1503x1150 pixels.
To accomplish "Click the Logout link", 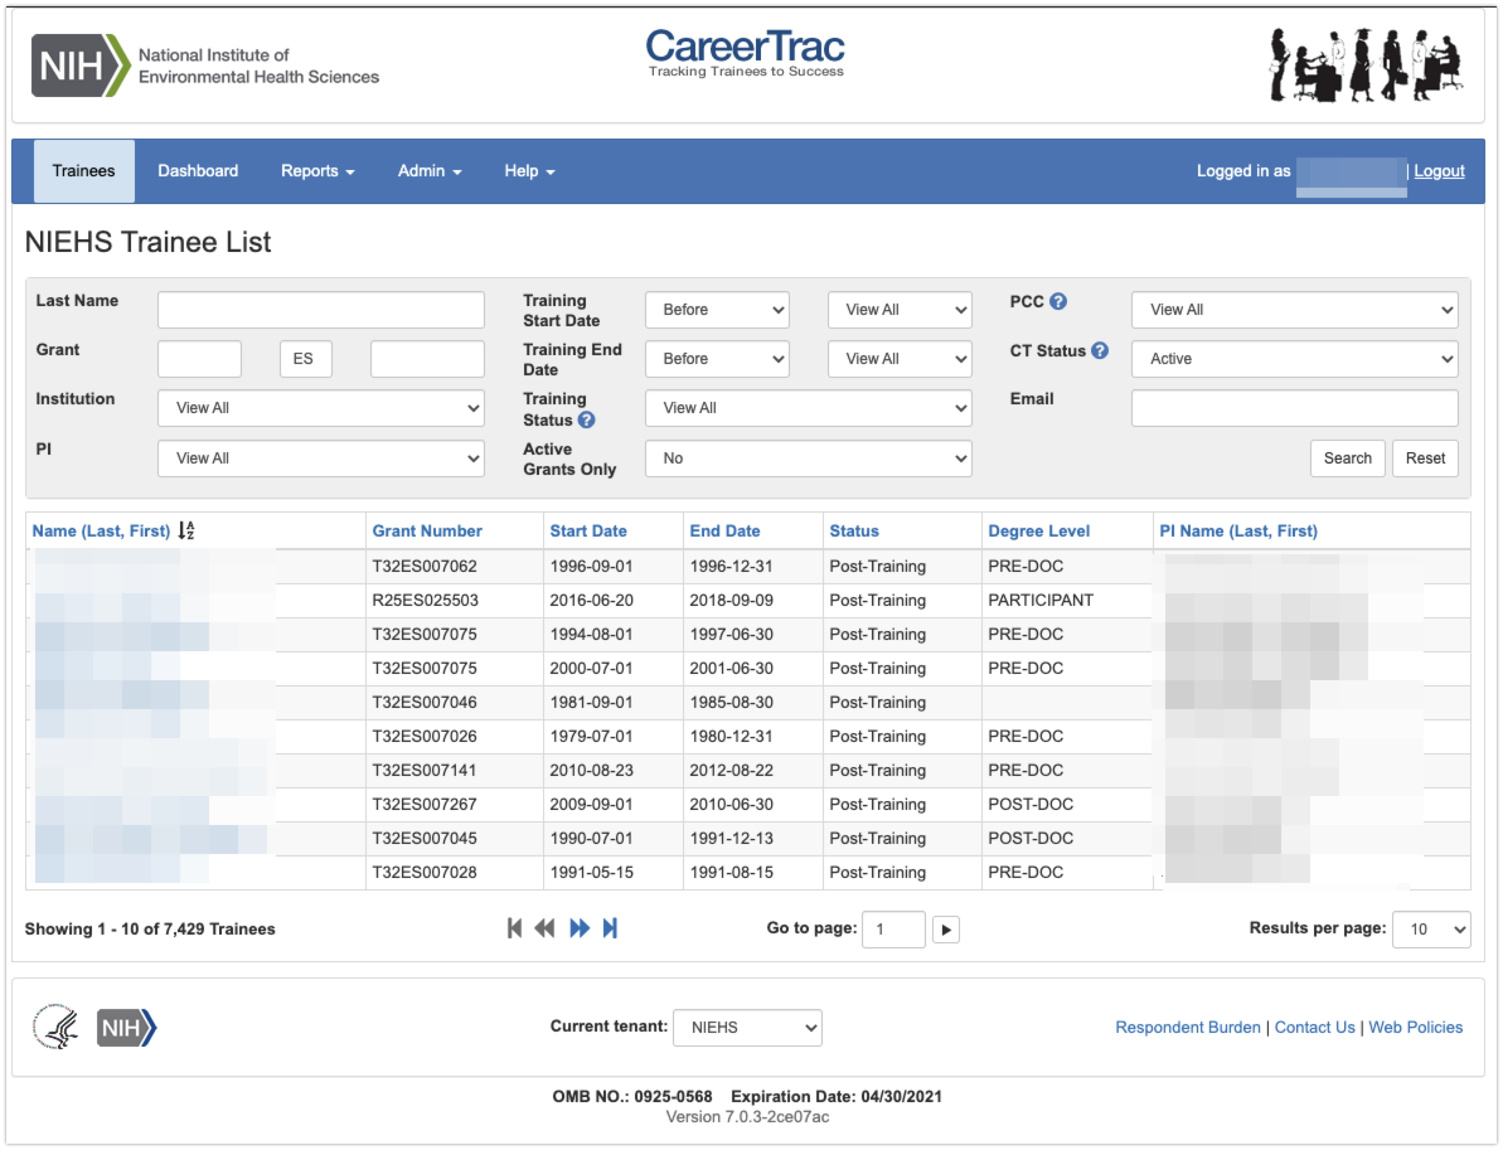I will coord(1439,171).
